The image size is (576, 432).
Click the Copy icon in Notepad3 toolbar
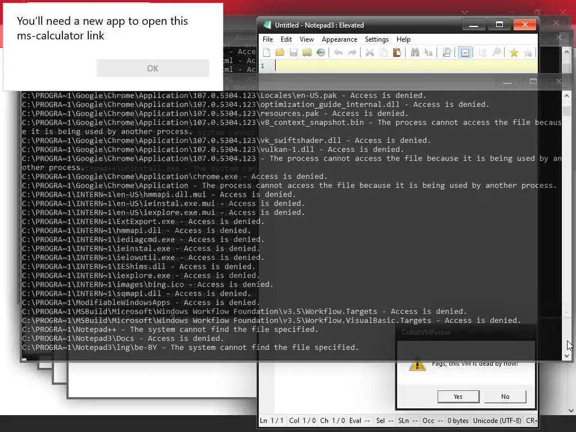pos(383,52)
